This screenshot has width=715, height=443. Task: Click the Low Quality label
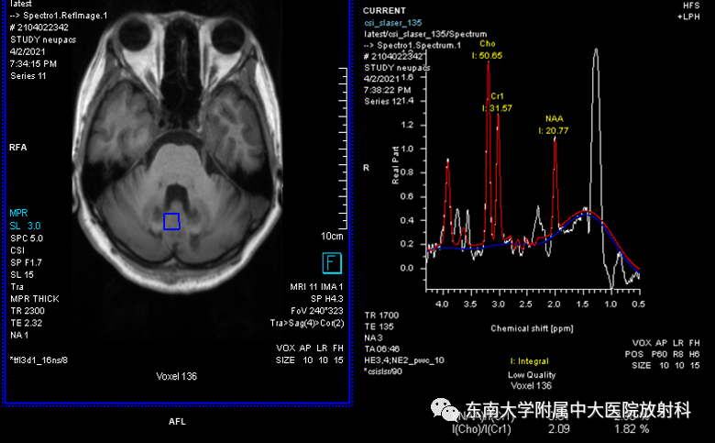pos(532,374)
